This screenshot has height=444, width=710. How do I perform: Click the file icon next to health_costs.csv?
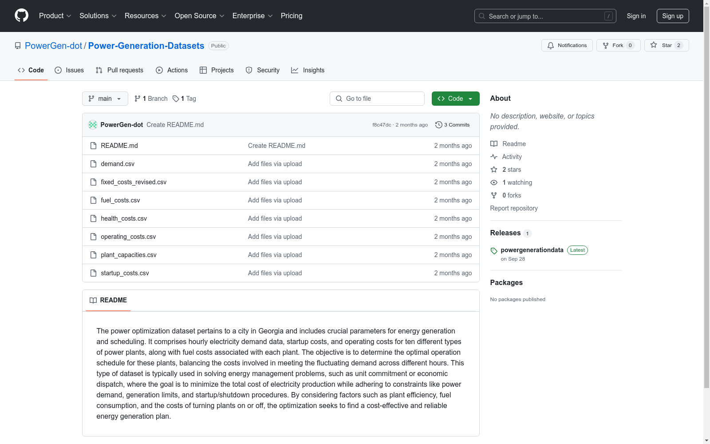93,218
